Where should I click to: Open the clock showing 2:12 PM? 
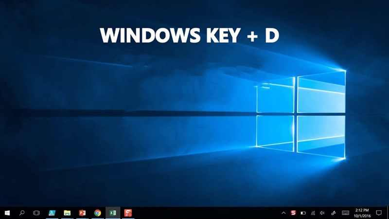click(362, 213)
